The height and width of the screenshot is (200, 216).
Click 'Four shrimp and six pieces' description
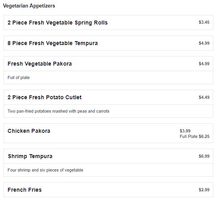[45, 170]
